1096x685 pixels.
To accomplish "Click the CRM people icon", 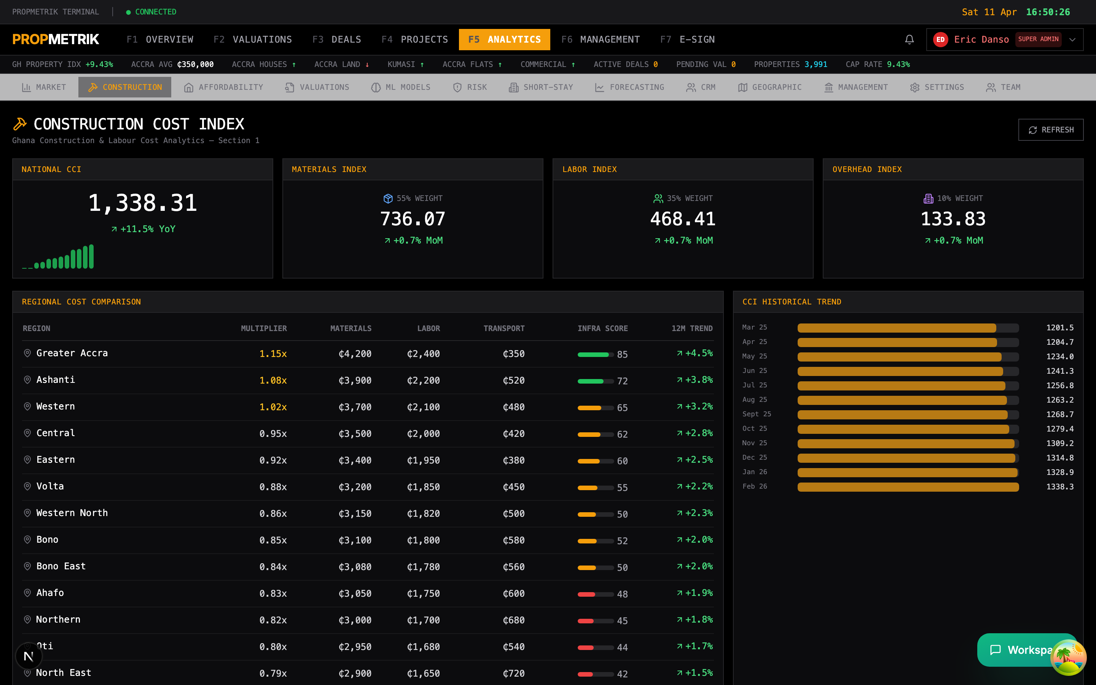I will pos(691,88).
